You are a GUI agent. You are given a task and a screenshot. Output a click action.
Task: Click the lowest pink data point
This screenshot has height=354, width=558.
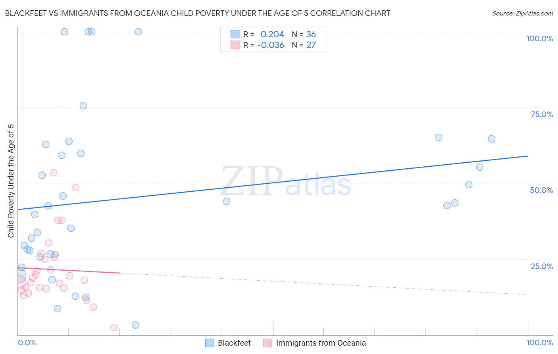114,327
